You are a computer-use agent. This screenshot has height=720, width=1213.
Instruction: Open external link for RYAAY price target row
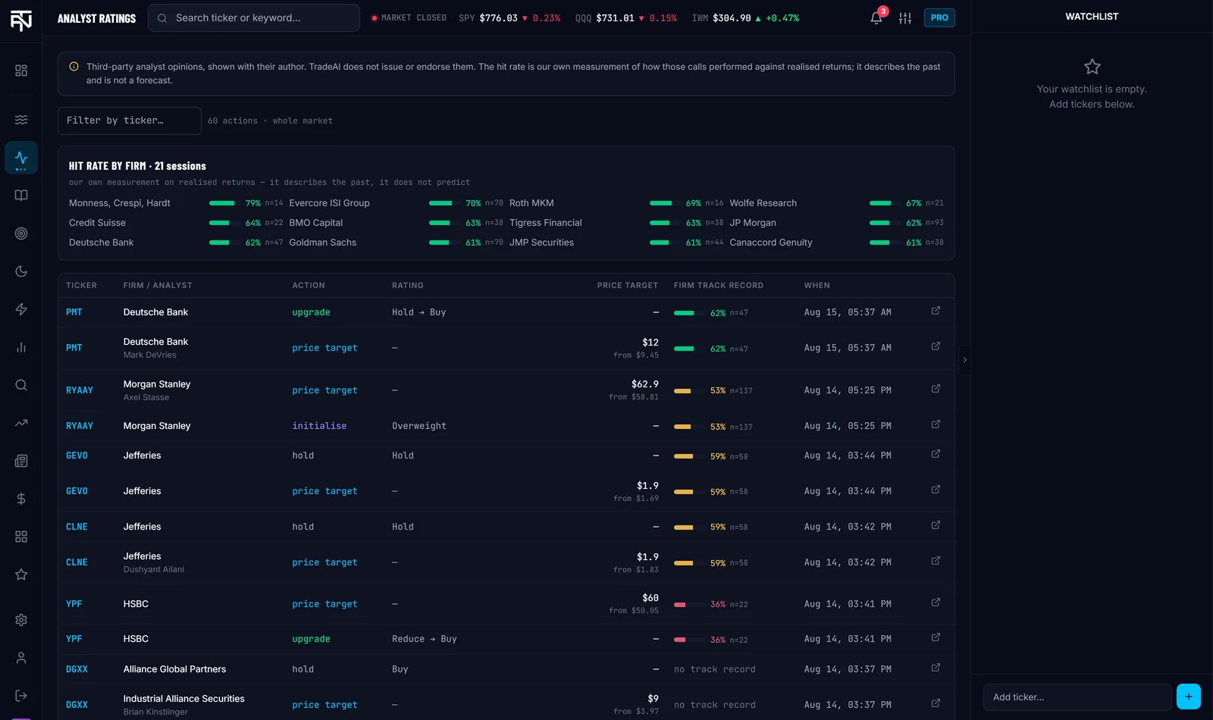pos(936,389)
